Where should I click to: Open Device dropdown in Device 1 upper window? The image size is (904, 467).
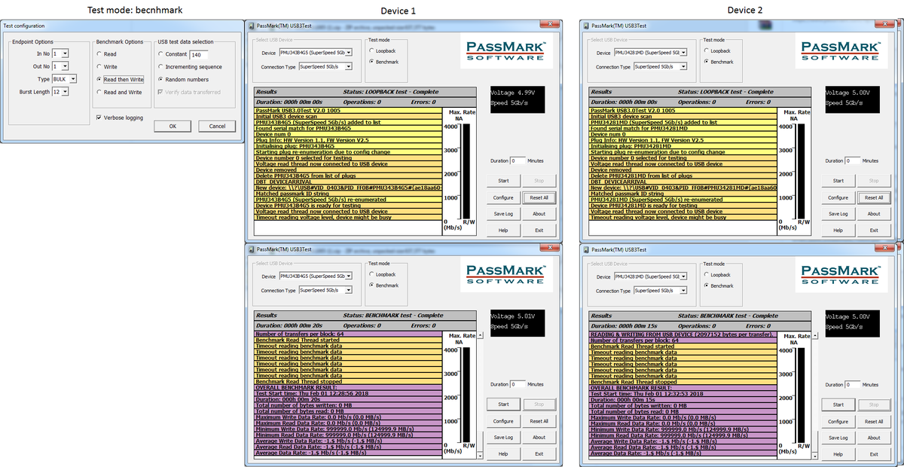(349, 53)
